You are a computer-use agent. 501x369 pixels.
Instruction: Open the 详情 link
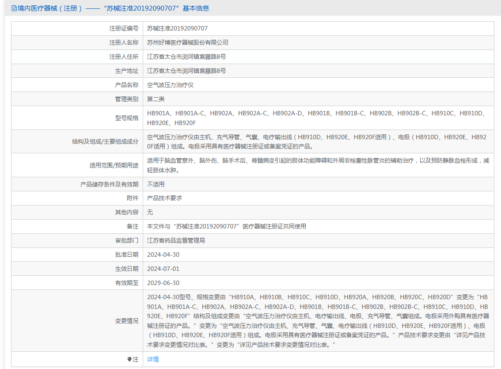pyautogui.click(x=153, y=359)
